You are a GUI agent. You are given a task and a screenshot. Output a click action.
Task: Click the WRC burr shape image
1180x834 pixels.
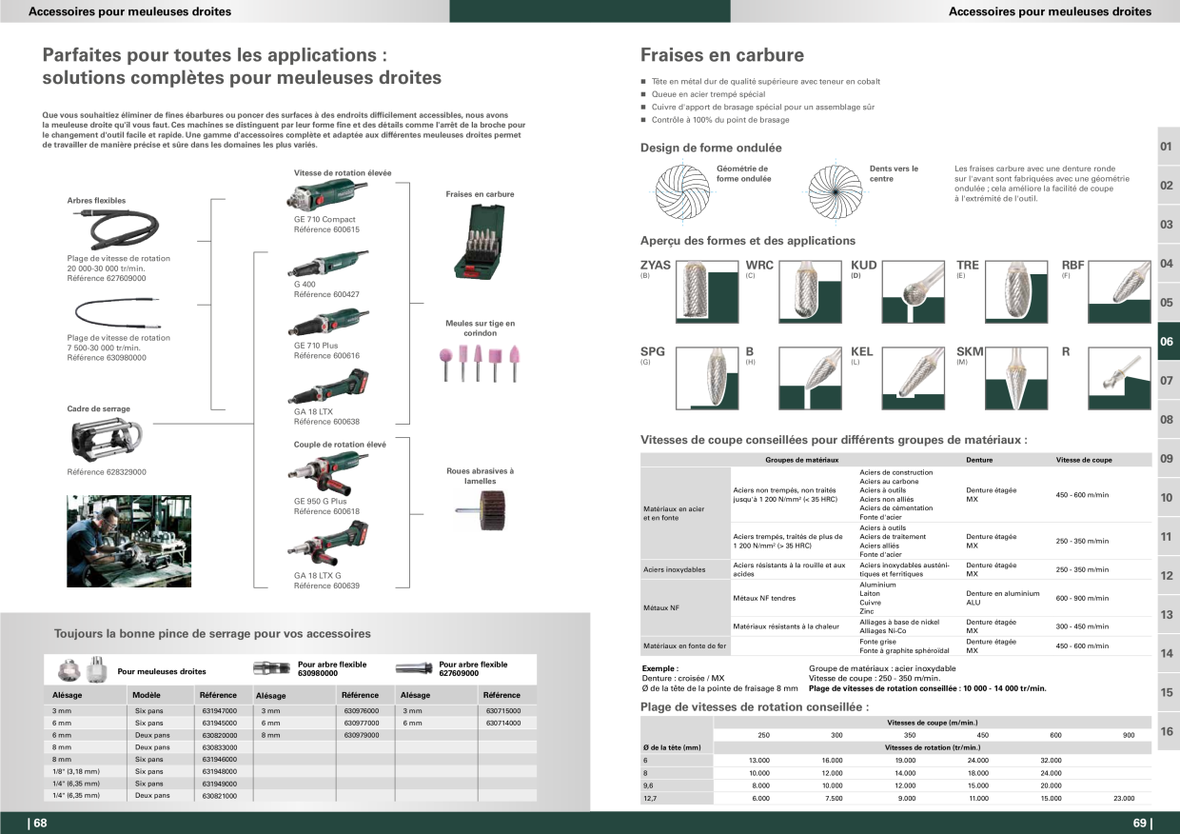[811, 291]
